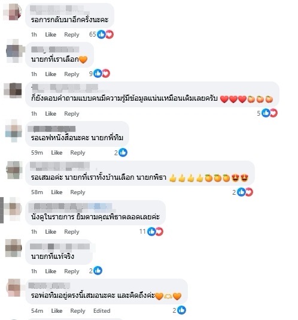This screenshot has width=298, height=320.
Task: Like the comment with 11 reactions
Action: click(x=50, y=232)
